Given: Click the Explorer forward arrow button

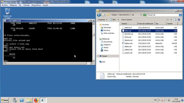Looking at the screenshot, I should point(103,15).
